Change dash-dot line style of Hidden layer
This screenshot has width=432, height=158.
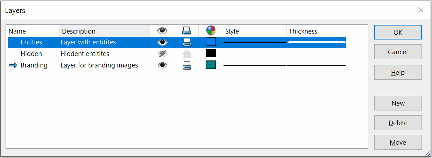[x=255, y=54]
